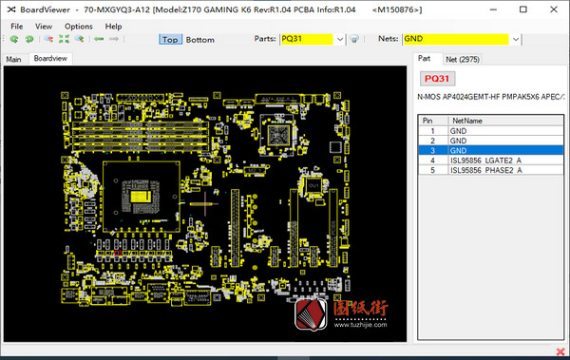Maximize the BoardViewer window

coord(523,9)
